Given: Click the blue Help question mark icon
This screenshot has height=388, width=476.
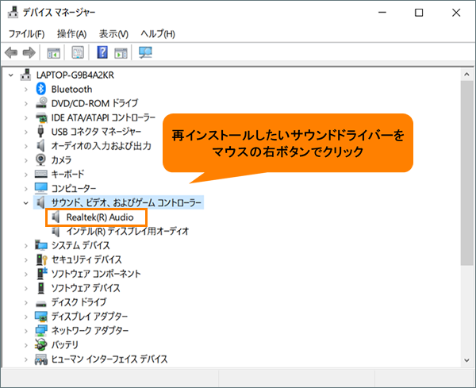Looking at the screenshot, I should tap(102, 52).
